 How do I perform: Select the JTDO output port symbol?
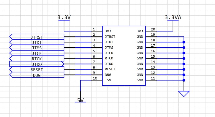[37, 64]
